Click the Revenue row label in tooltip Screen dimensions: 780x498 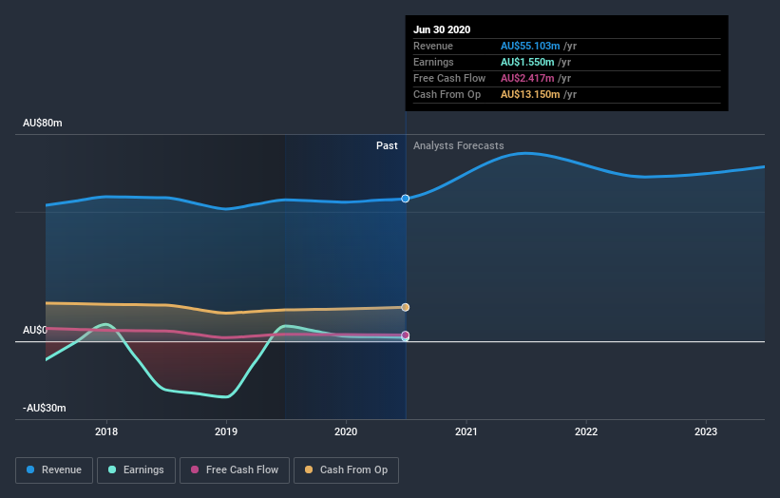433,46
